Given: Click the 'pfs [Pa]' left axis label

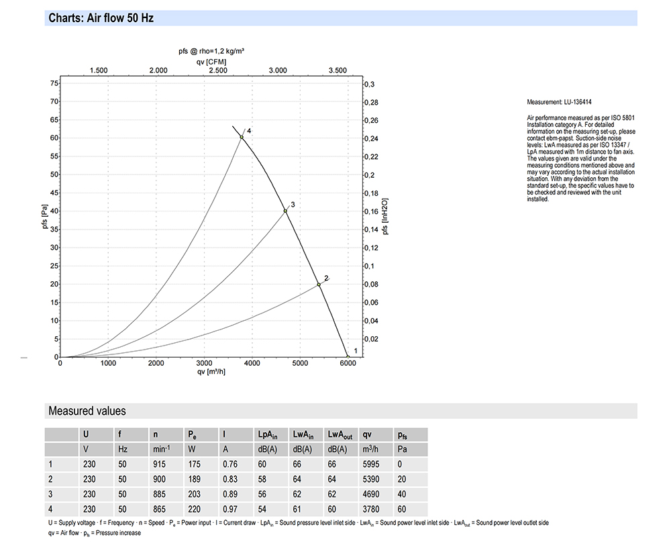Looking at the screenshot, I should [x=44, y=216].
